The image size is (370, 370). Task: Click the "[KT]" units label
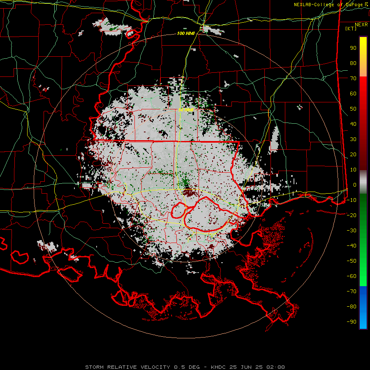351,28
